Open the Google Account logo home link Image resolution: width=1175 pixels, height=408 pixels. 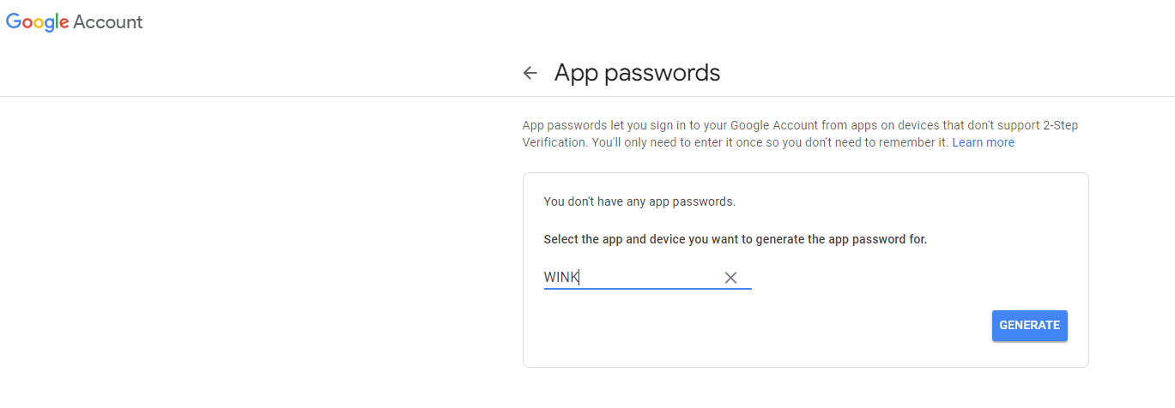[x=75, y=23]
